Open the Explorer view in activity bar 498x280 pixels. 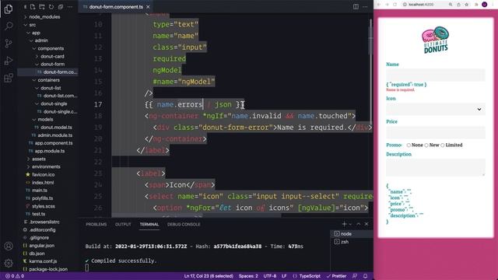tap(9, 9)
